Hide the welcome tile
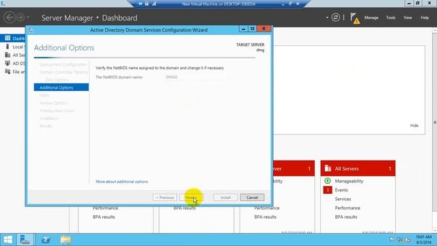437x246 pixels. [414, 126]
